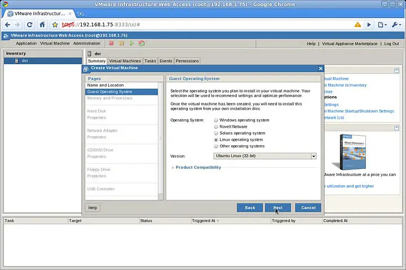Image resolution: width=406 pixels, height=270 pixels.
Task: Open the Administration menu
Action: (87, 43)
